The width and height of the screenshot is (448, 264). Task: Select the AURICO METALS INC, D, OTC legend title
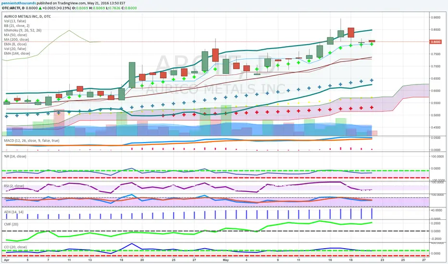click(27, 16)
